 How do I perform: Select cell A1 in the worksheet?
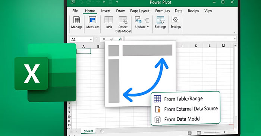(84, 51)
